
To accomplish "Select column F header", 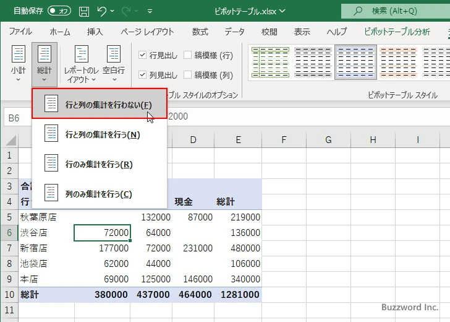I will tap(284, 140).
